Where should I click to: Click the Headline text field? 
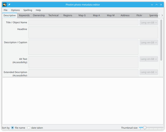coord(93,32)
